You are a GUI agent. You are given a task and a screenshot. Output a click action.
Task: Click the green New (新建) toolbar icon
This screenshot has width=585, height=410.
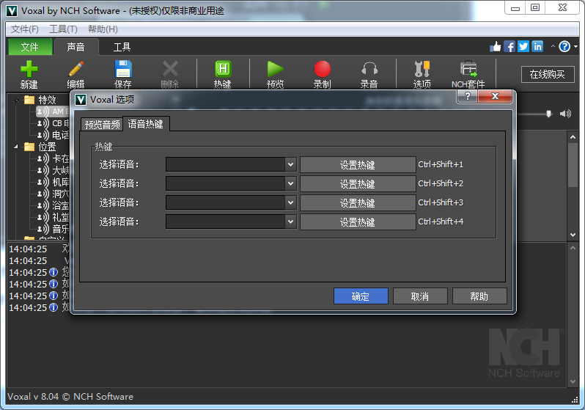coord(29,70)
